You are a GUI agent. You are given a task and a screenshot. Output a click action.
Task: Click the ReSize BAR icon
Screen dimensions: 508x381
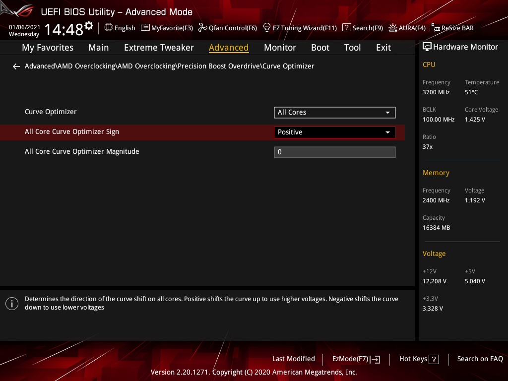click(436, 28)
